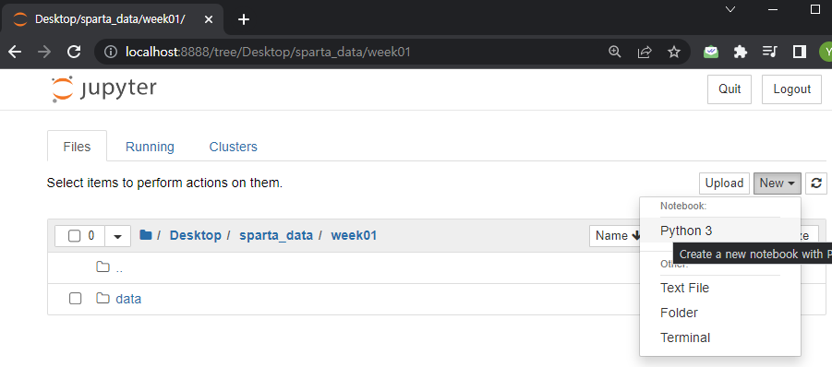Reload the page with the refresh icon
832x367 pixels.
74,52
